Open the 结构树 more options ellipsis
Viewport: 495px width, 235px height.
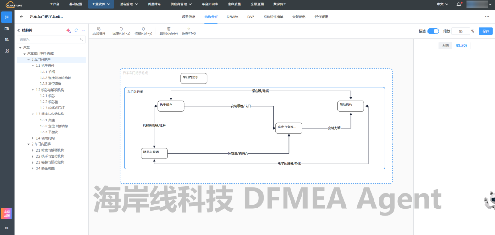point(83,30)
